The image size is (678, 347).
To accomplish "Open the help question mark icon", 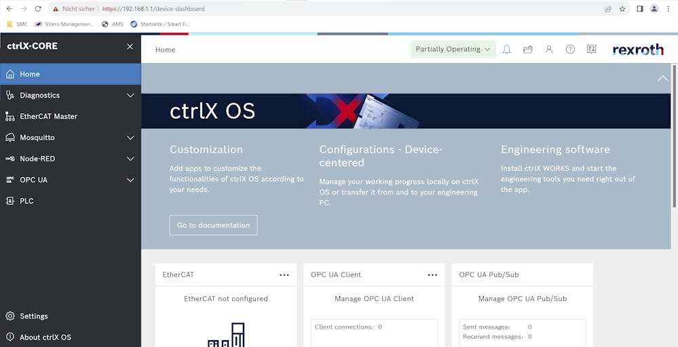I will click(x=570, y=49).
